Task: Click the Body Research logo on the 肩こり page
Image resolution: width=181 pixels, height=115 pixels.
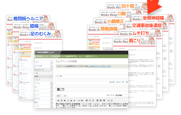Action: (121, 42)
